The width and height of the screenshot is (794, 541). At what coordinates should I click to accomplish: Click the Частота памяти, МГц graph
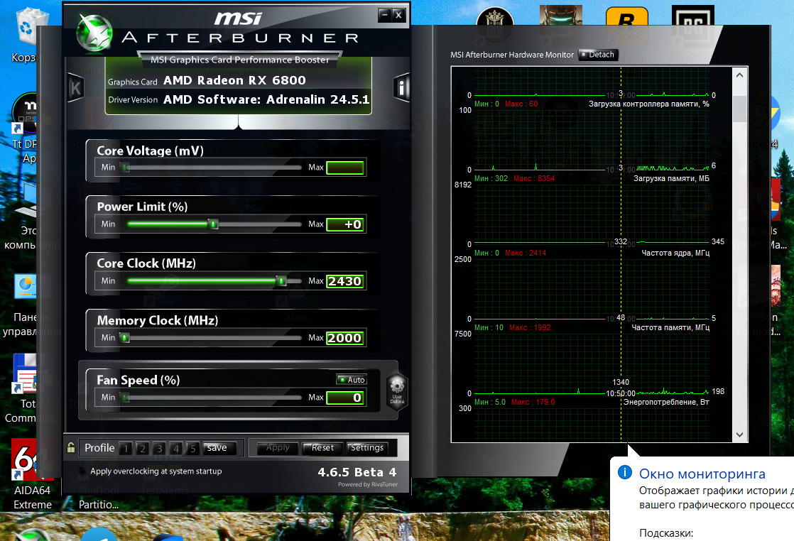[x=592, y=289]
